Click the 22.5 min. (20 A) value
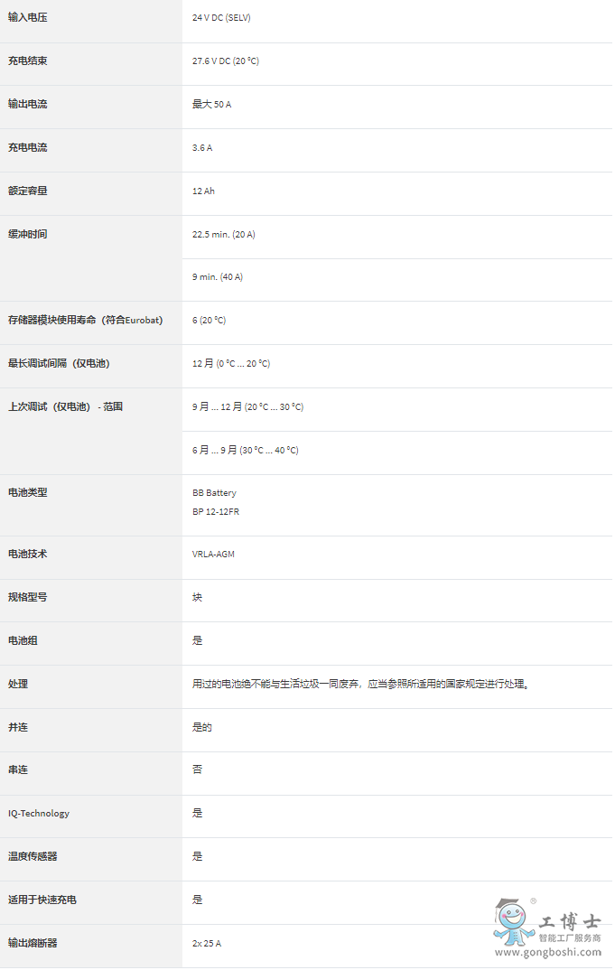Viewport: 615px width, 970px height. point(224,234)
